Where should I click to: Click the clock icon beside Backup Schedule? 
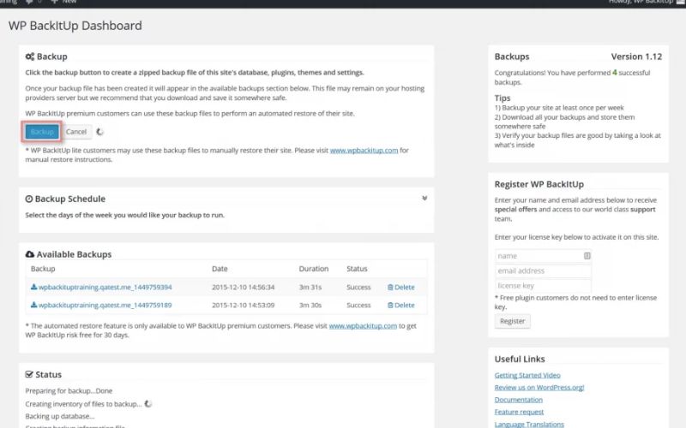click(x=29, y=199)
